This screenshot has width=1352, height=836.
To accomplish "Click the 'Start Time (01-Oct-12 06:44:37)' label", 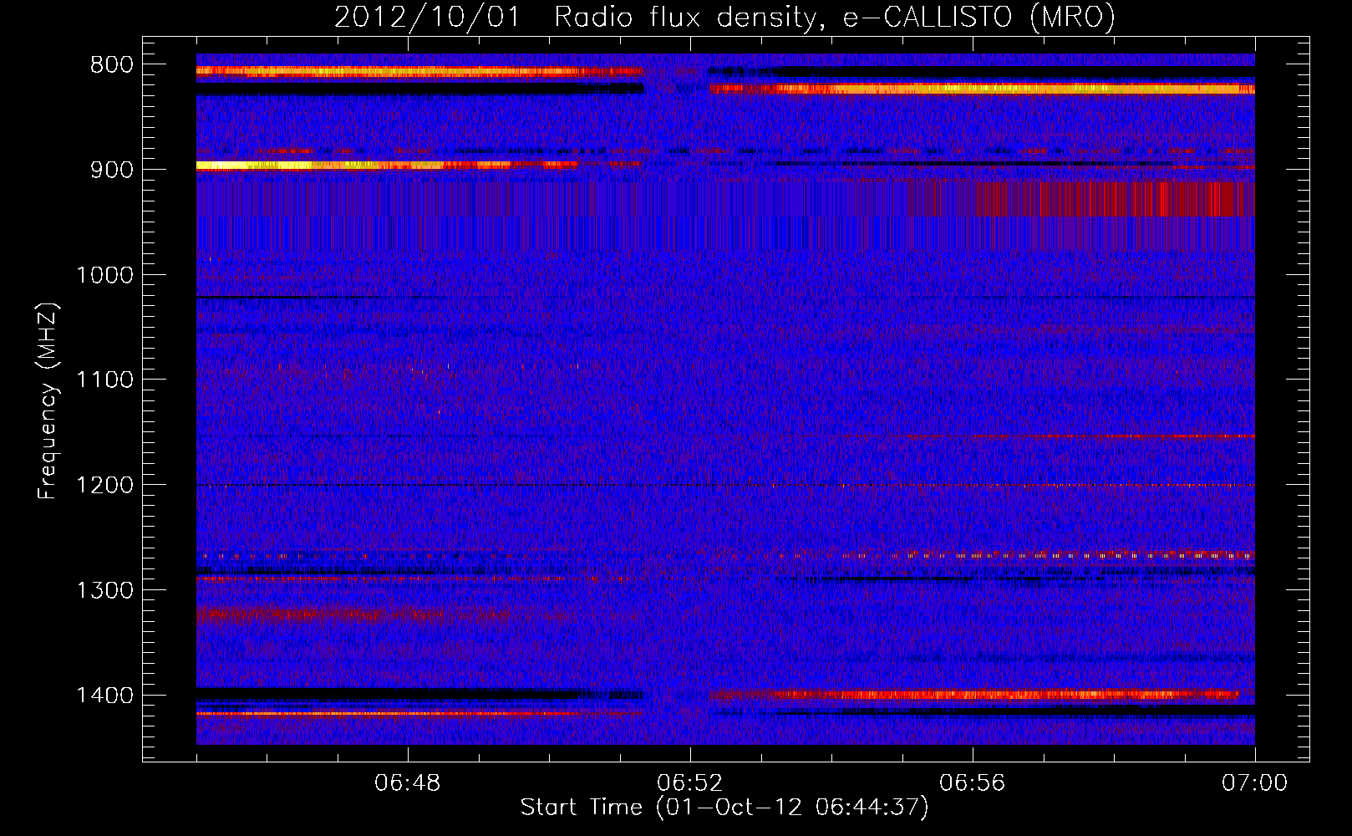I will point(724,808).
